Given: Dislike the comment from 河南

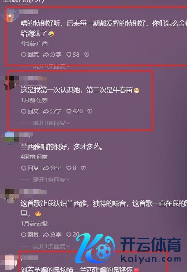Looking at the screenshot, I should coord(83,168).
